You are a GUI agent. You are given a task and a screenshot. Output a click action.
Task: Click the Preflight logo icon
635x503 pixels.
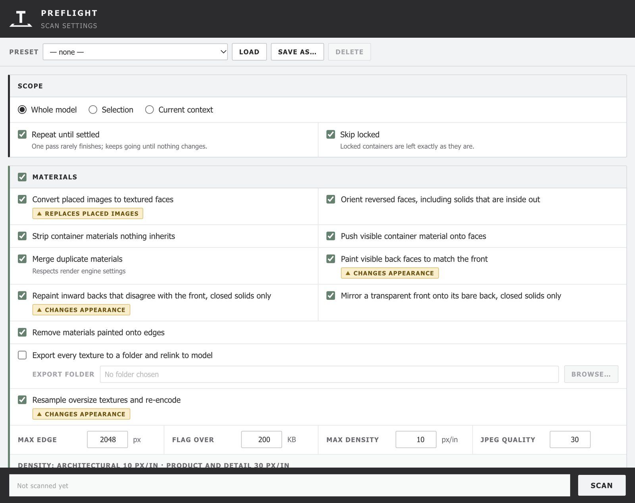21,19
